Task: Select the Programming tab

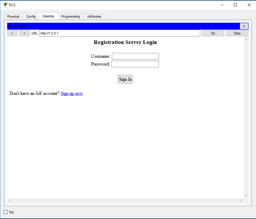Action: [70, 16]
